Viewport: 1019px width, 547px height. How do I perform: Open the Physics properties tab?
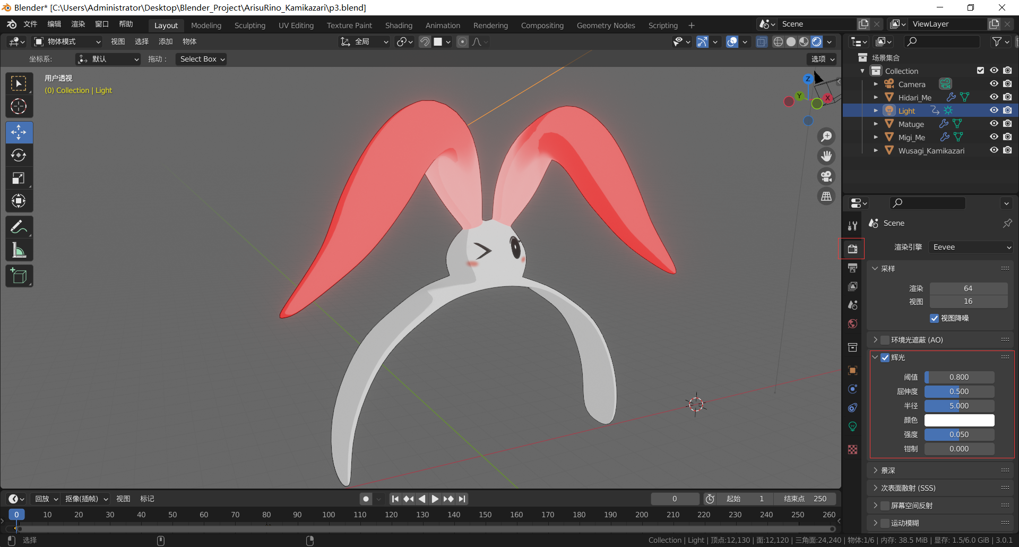point(853,389)
